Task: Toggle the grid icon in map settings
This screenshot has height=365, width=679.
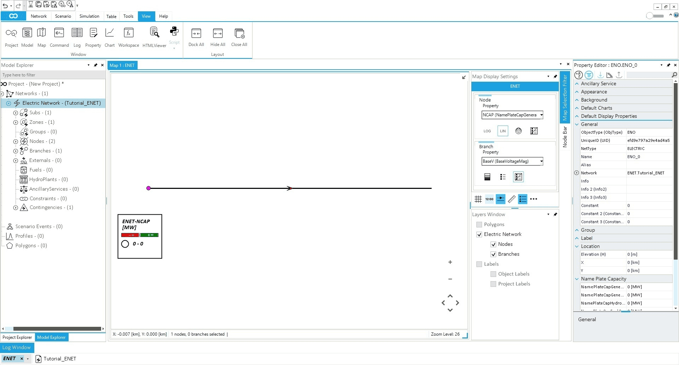Action: click(478, 199)
